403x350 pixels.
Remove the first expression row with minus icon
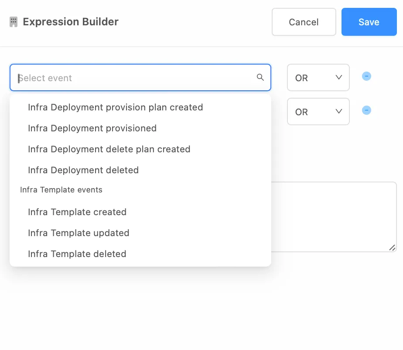[x=366, y=76]
